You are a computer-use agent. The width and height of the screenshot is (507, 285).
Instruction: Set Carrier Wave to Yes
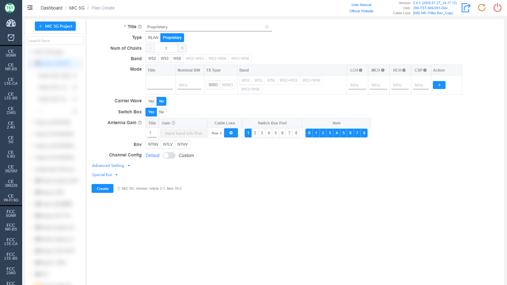(151, 101)
